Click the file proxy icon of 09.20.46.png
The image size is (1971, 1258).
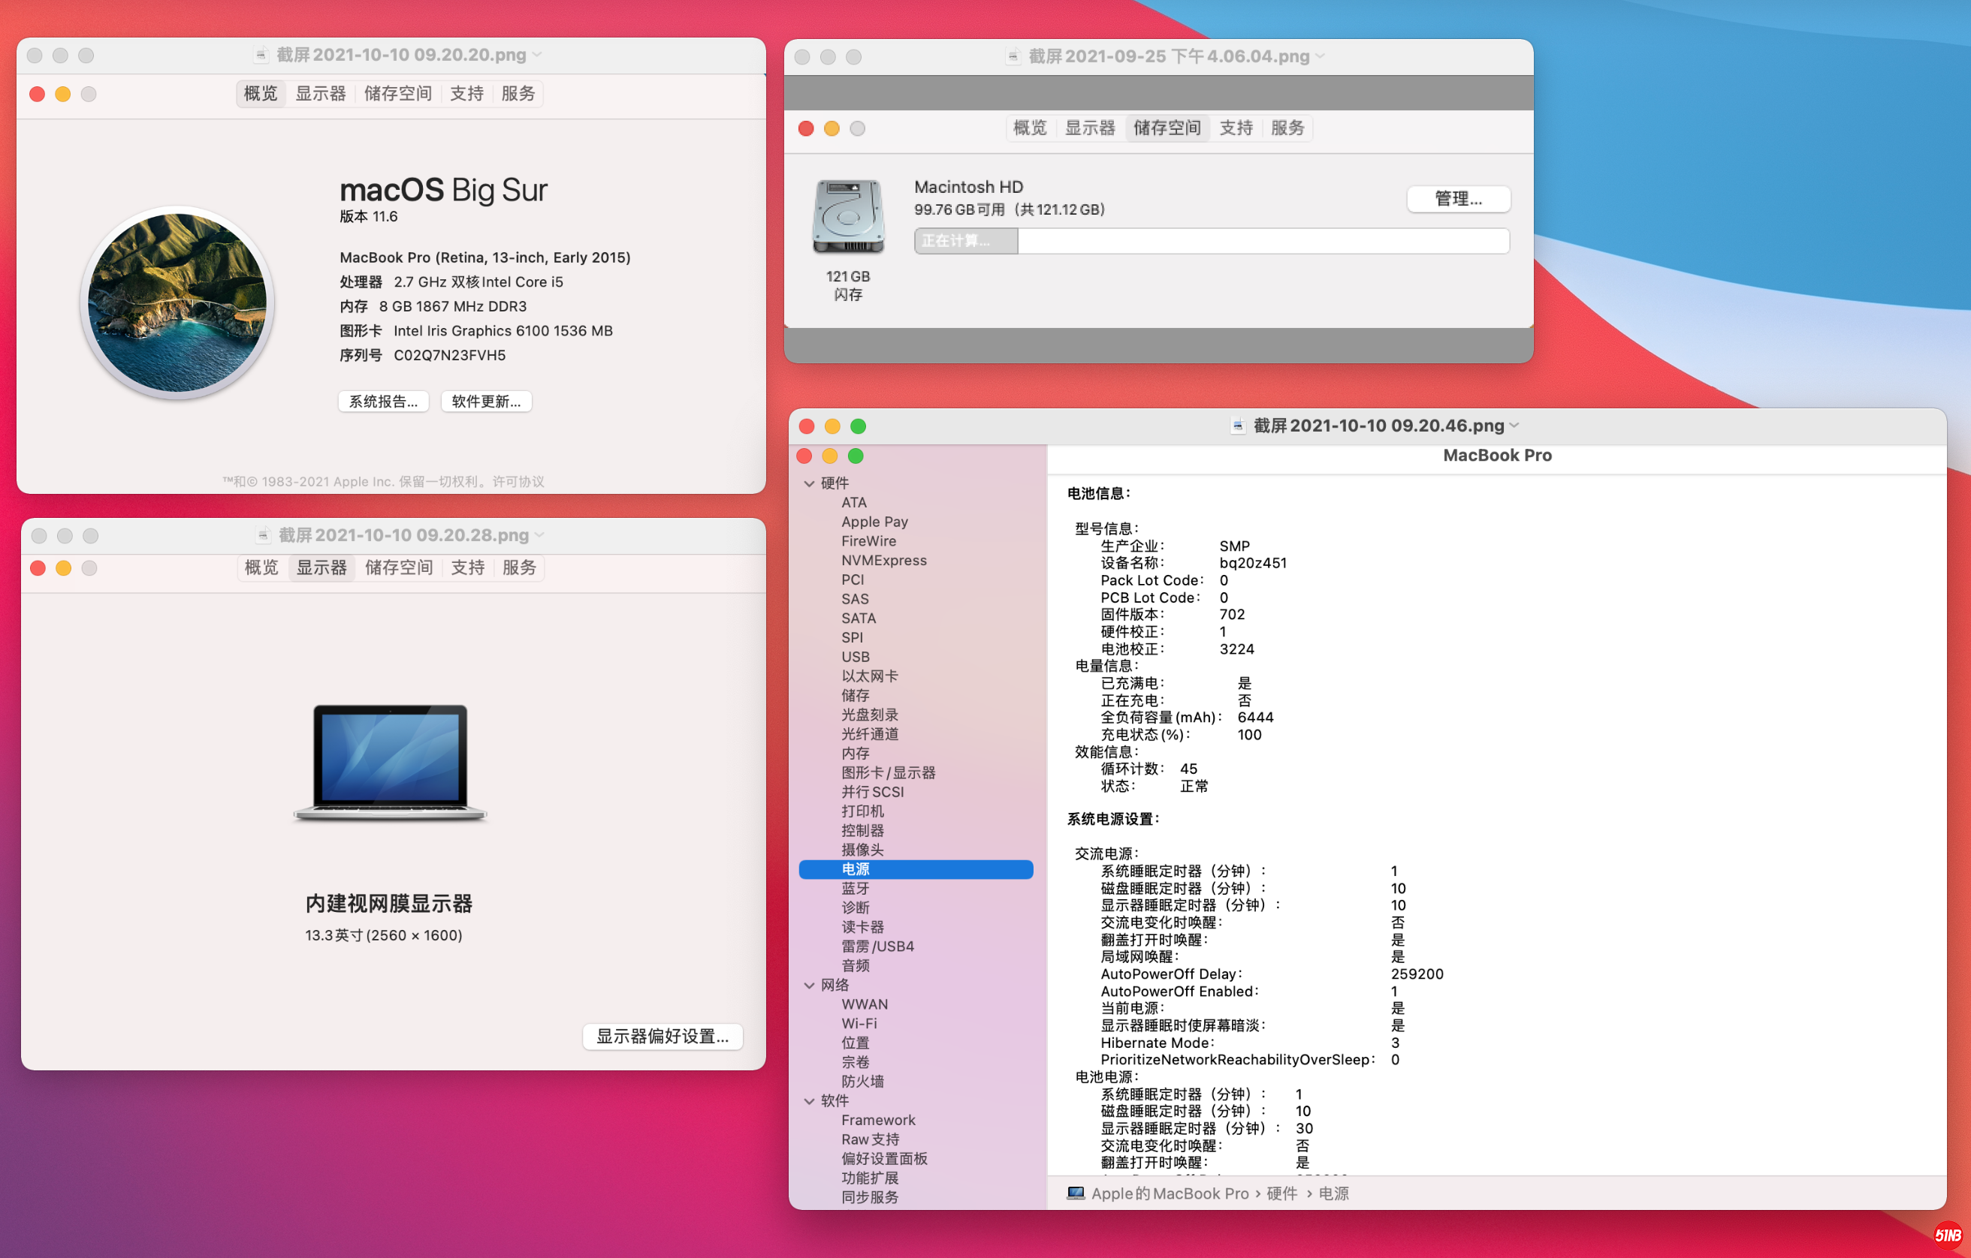[x=1238, y=426]
